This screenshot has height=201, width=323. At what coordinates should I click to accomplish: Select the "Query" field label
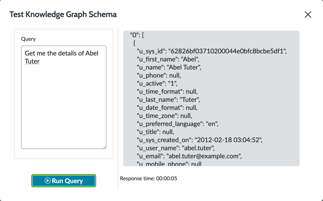click(x=28, y=39)
